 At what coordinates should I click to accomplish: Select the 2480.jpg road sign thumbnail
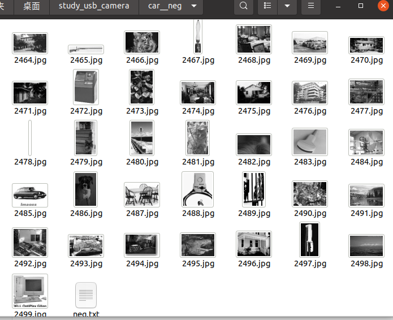142,138
